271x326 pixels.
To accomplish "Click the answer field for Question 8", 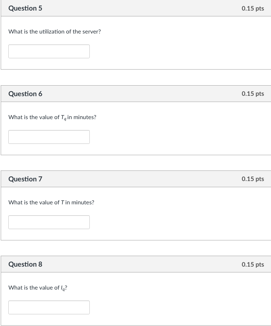I will [49, 307].
